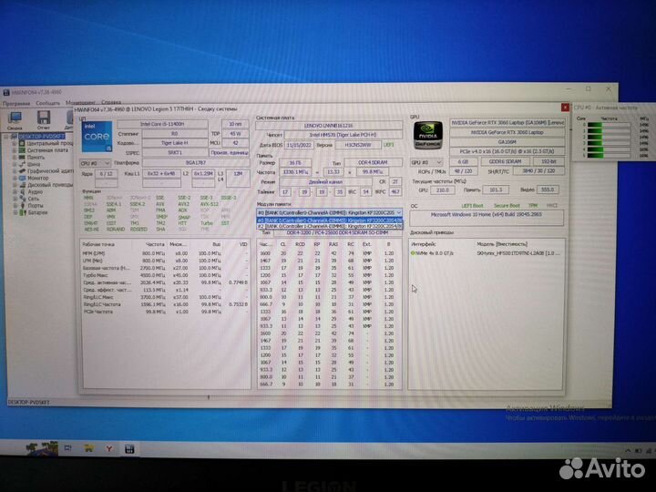This screenshot has height=492, width=656.
Task: Click the Summary (Сводка) monitor toolbar icon
Action: pyautogui.click(x=15, y=118)
